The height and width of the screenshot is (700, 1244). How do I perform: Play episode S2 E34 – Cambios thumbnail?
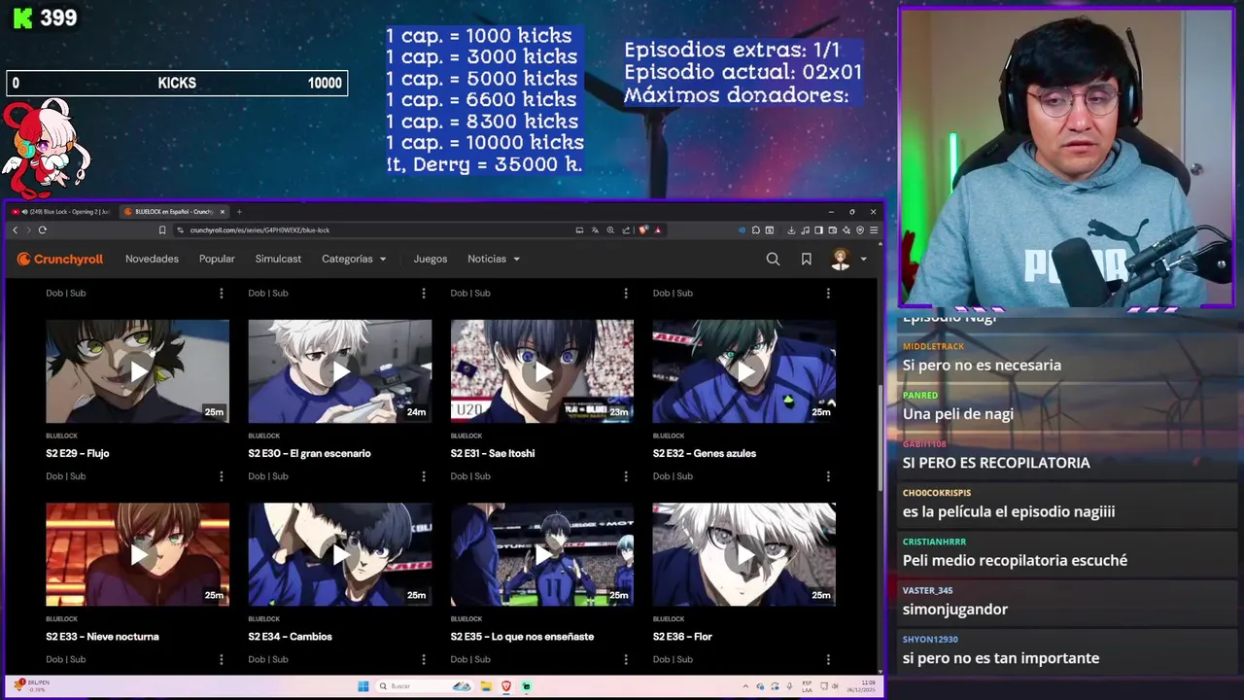pos(340,554)
